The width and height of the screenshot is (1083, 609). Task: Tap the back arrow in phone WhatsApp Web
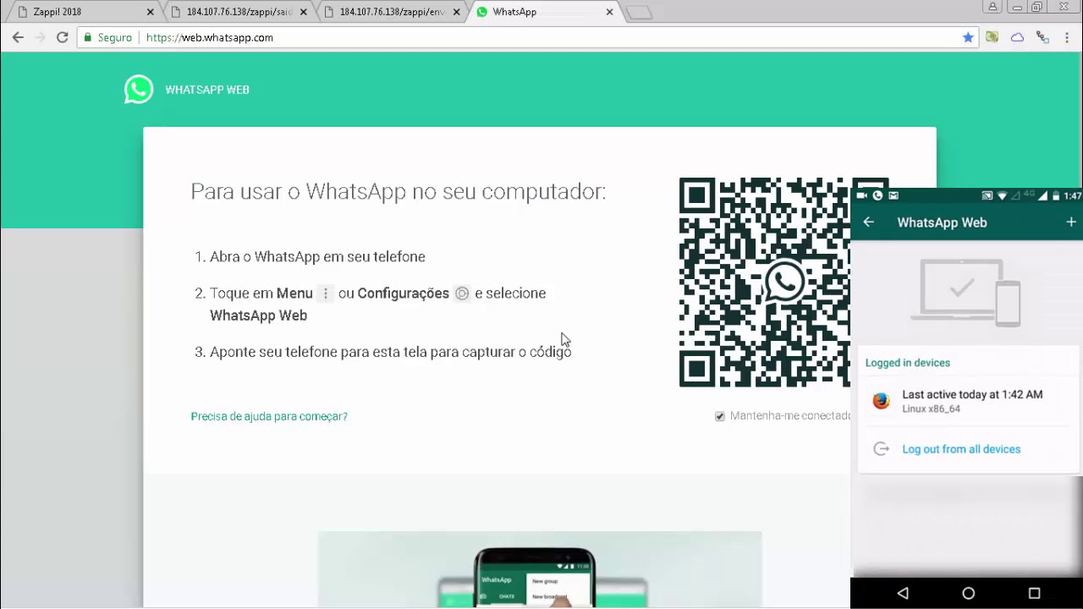869,222
